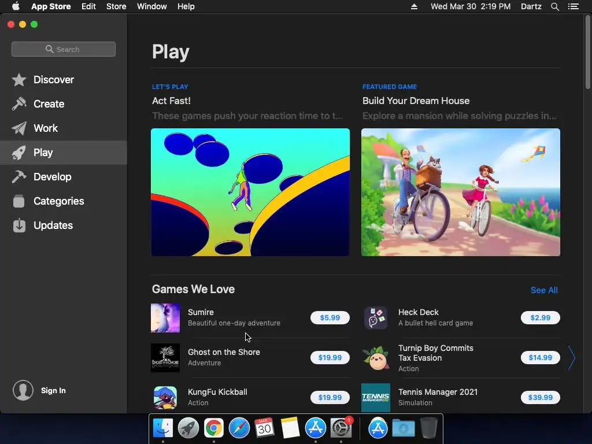Open the Edit menu
Viewport: 592px width, 444px height.
(88, 6)
